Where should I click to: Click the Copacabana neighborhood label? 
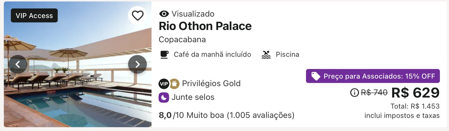(x=182, y=40)
